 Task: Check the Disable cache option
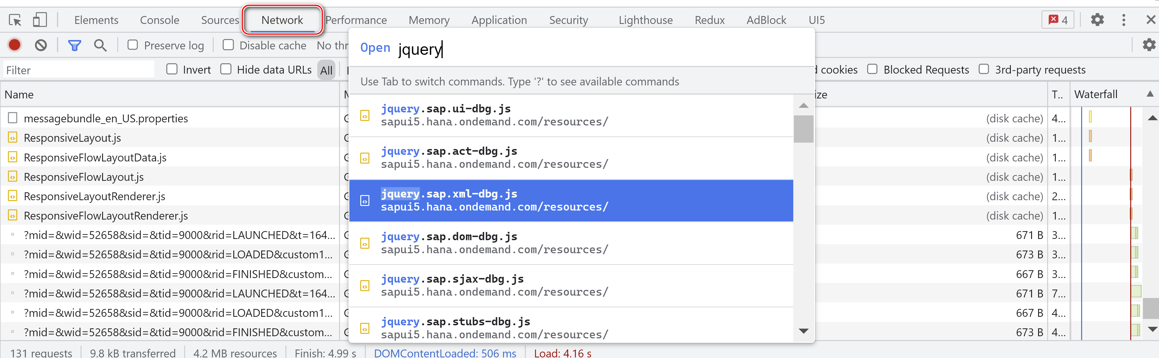228,45
